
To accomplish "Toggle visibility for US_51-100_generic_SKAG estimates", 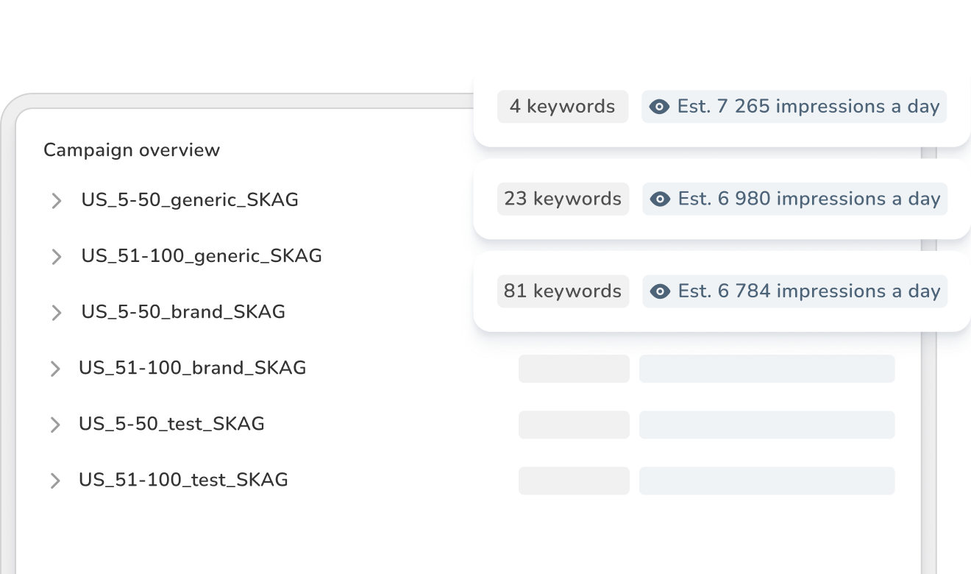I will pos(658,199).
